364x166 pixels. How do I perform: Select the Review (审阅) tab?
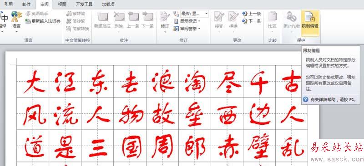click(44, 5)
